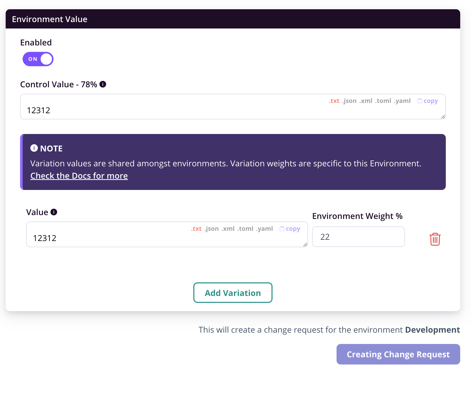Select .txt format badge on the Value field
This screenshot has height=403, width=471.
[x=196, y=228]
